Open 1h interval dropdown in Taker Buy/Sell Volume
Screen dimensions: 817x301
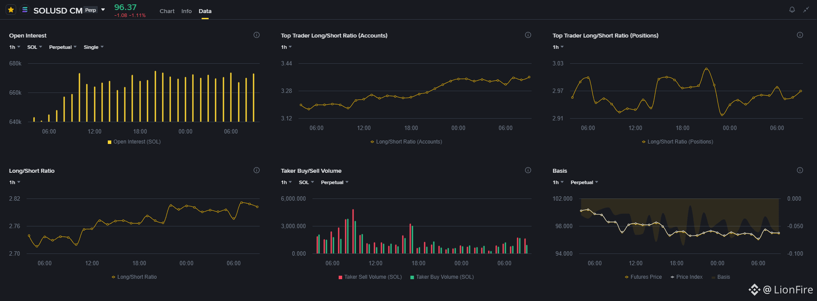tap(286, 182)
